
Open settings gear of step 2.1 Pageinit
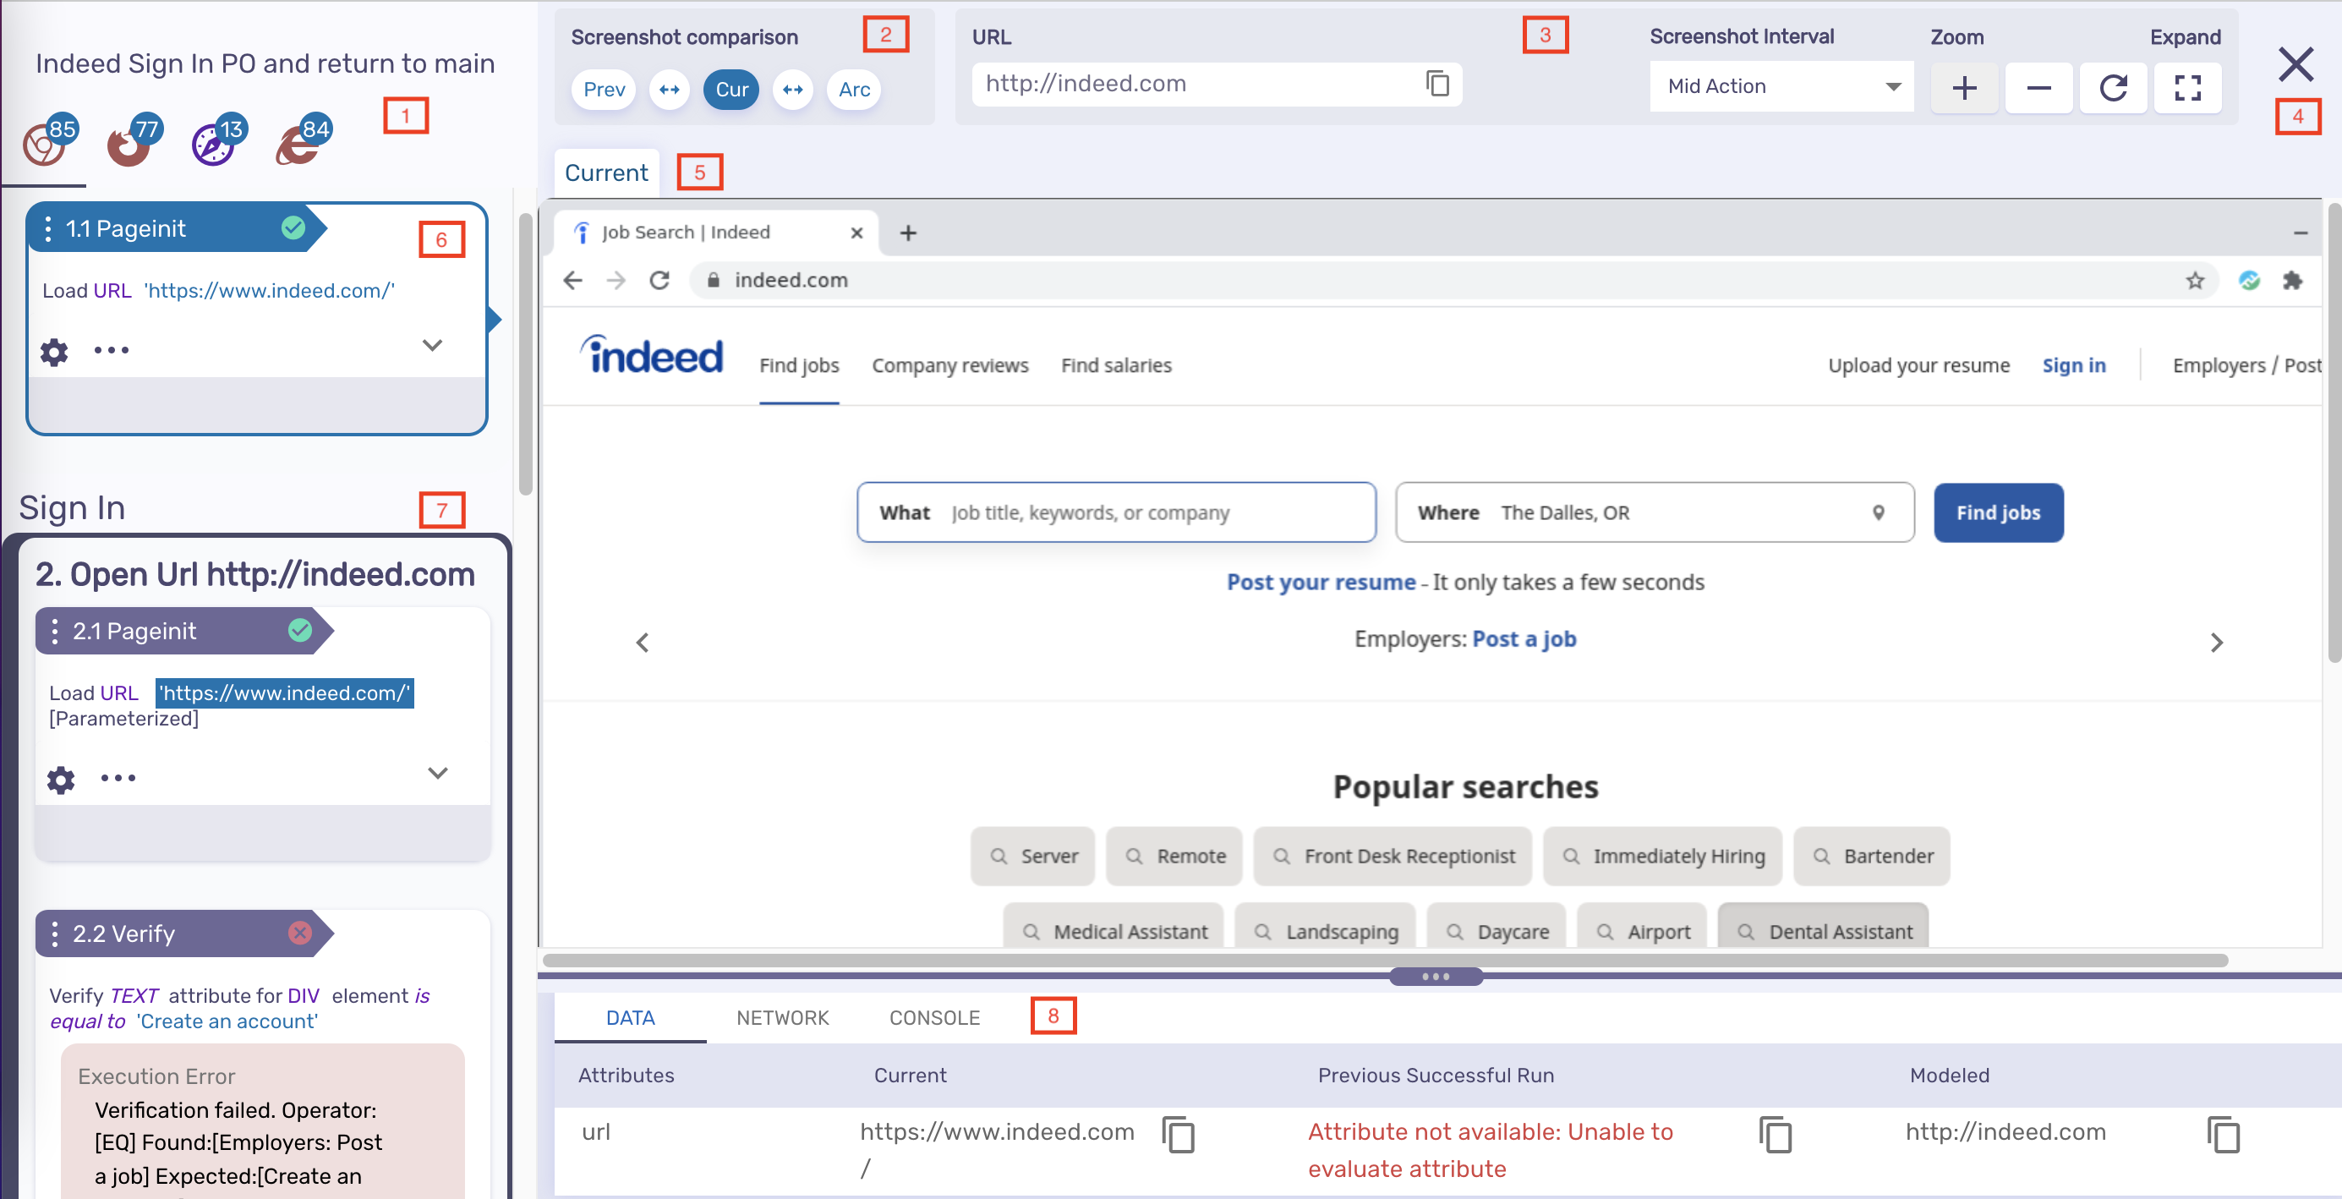click(61, 779)
